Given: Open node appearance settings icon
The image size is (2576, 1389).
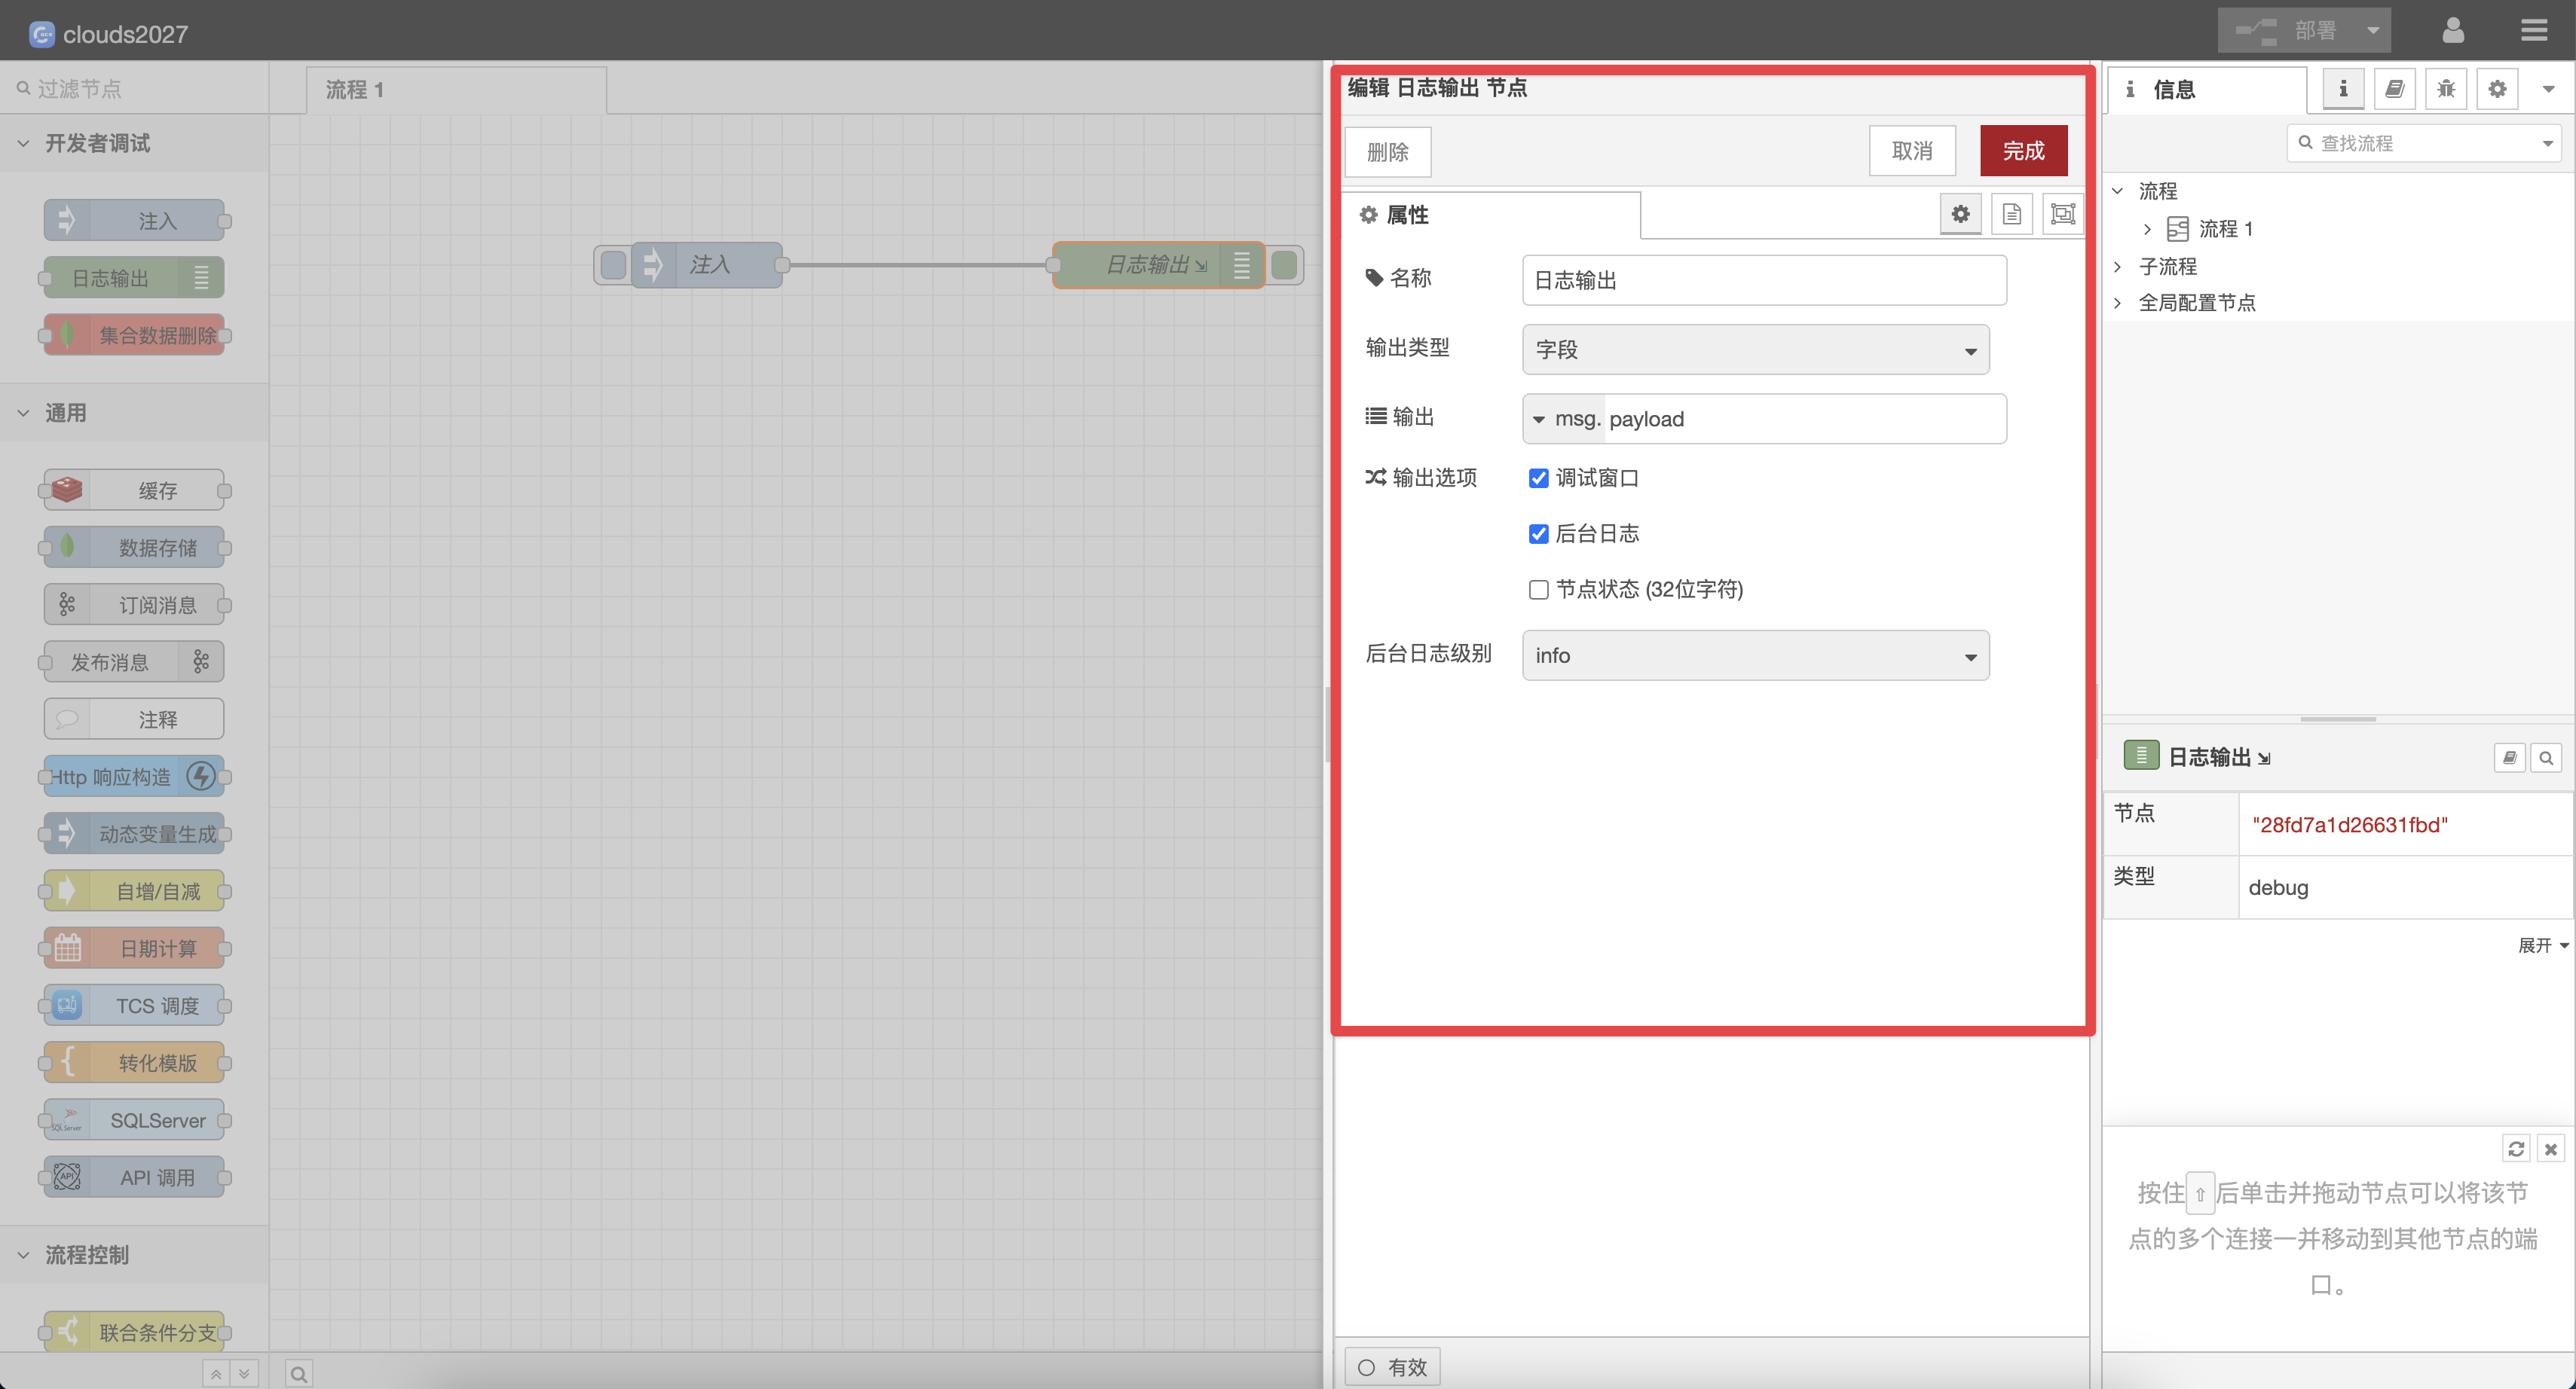Looking at the screenshot, I should [x=2062, y=214].
